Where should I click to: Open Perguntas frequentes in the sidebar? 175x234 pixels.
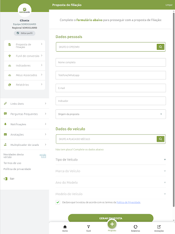coord(25,114)
